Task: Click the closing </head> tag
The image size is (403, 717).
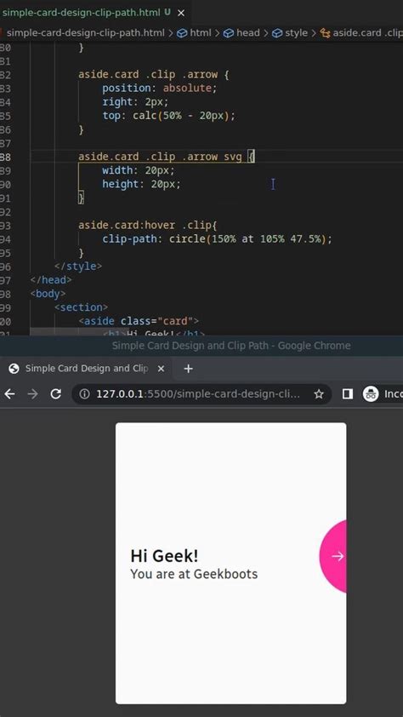Action: [x=51, y=280]
